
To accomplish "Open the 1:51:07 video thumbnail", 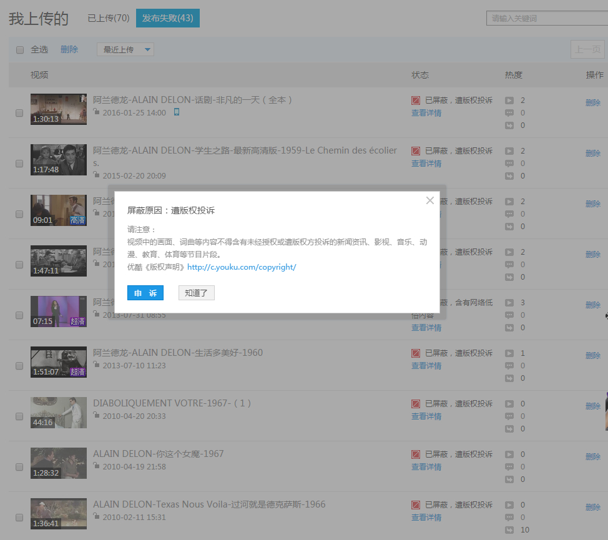I will [x=59, y=362].
